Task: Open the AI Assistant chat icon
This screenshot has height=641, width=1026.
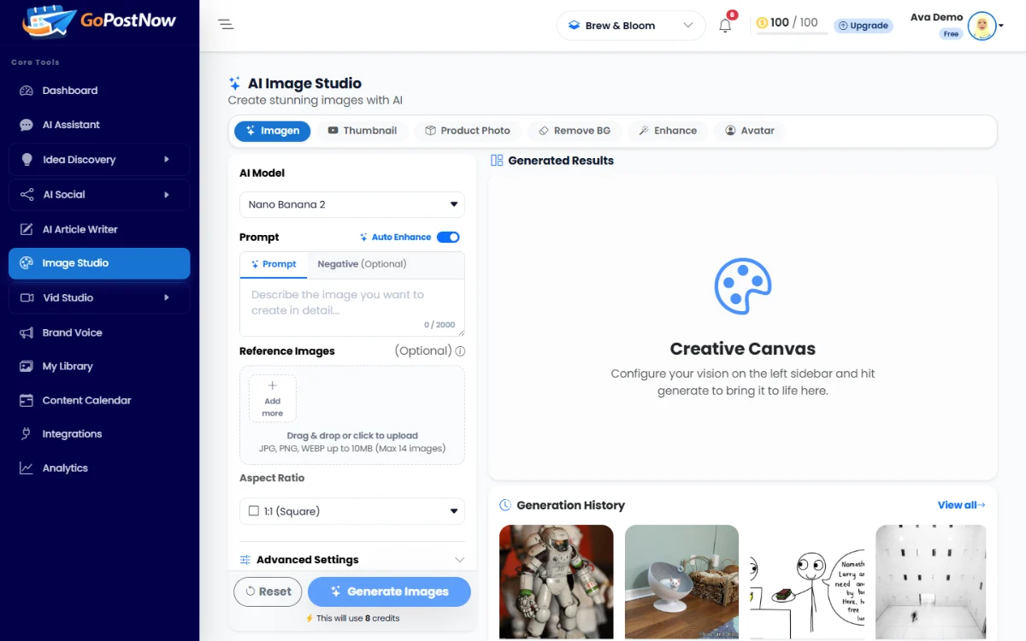Action: [27, 125]
